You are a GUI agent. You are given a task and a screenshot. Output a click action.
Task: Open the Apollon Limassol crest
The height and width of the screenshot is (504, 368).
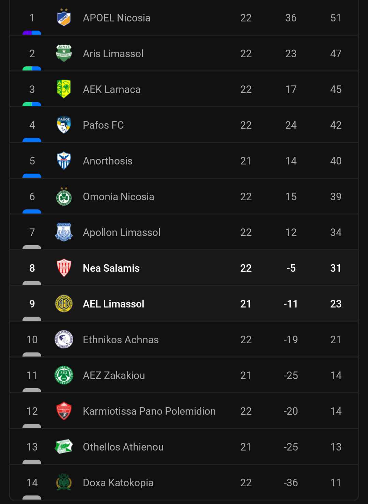point(64,232)
